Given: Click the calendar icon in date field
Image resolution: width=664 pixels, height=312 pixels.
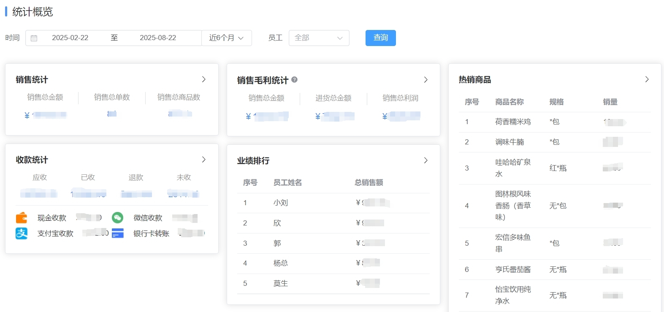Looking at the screenshot, I should [34, 38].
